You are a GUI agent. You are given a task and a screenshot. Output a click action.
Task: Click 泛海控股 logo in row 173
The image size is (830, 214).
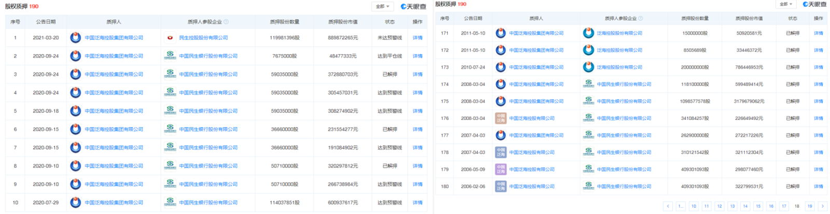pyautogui.click(x=588, y=67)
